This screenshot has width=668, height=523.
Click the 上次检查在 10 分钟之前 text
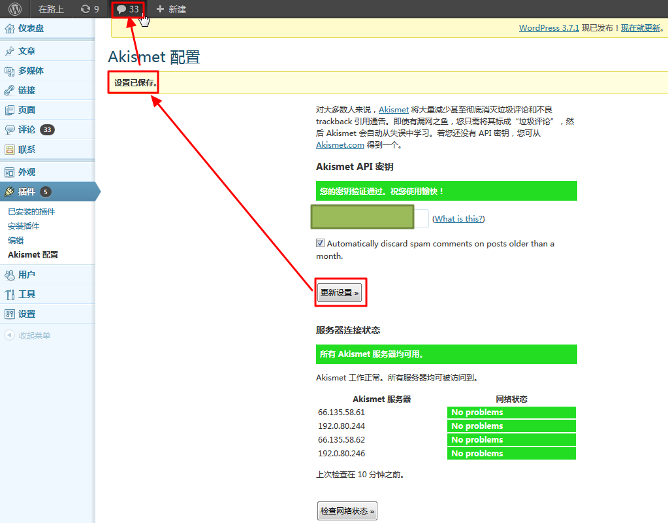click(x=360, y=475)
